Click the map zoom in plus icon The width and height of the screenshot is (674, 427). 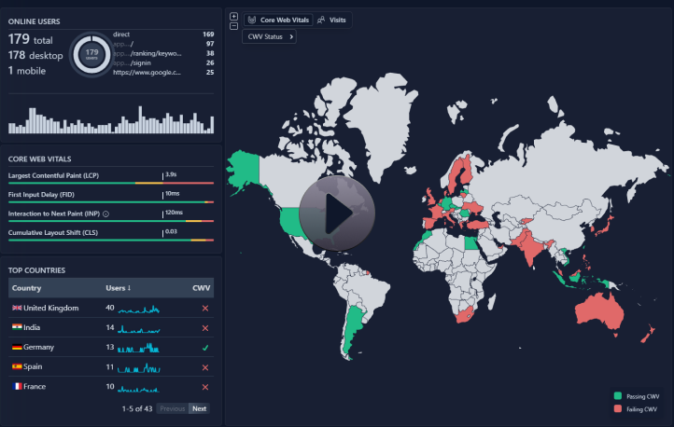point(233,17)
